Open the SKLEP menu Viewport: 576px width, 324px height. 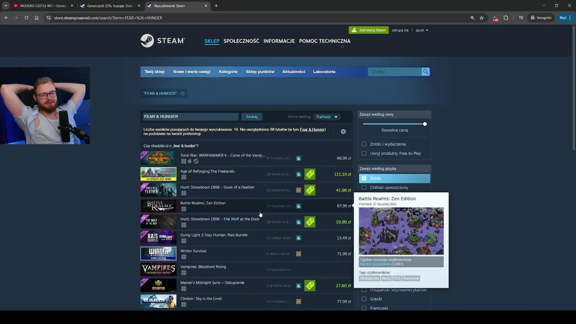211,41
